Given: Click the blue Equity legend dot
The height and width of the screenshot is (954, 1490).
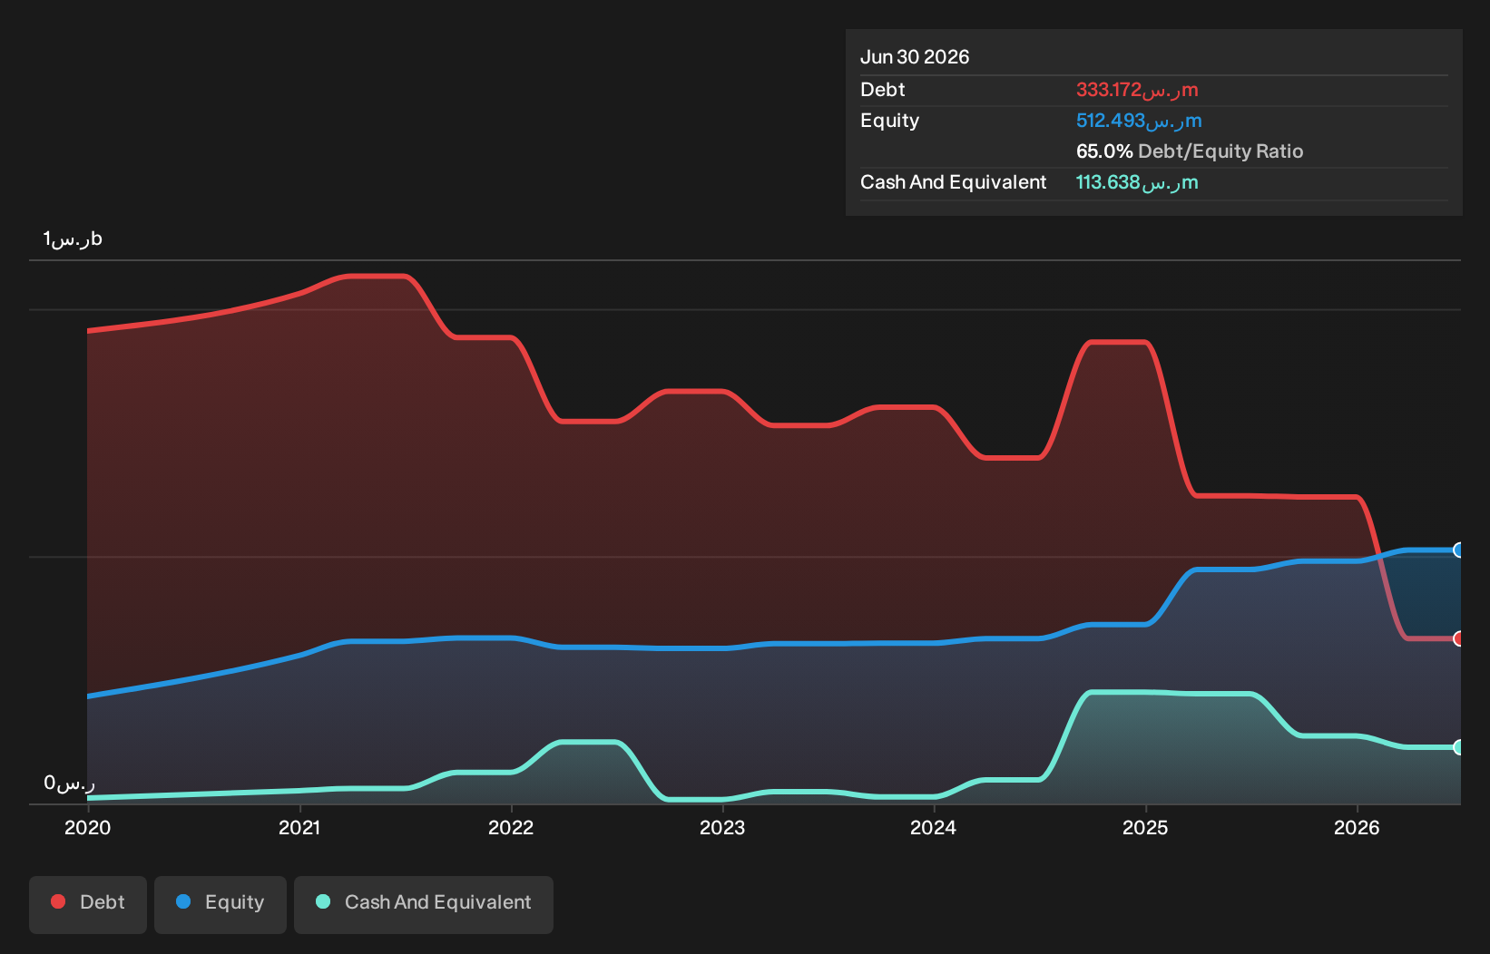Looking at the screenshot, I should click(x=183, y=901).
